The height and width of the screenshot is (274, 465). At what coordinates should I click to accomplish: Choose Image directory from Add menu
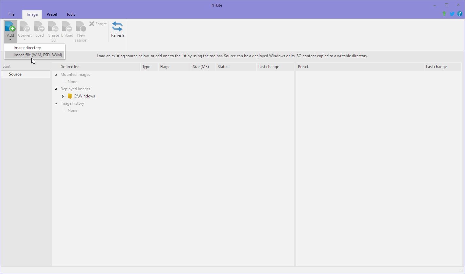[34, 48]
